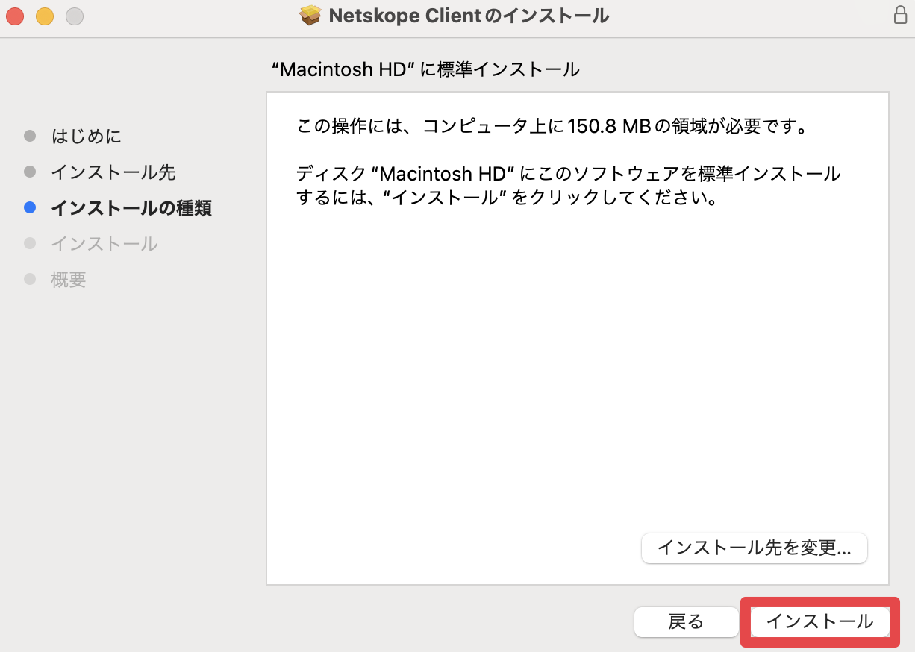The width and height of the screenshot is (915, 652).
Task: Select the はじめに step in sidebar
Action: [x=86, y=136]
